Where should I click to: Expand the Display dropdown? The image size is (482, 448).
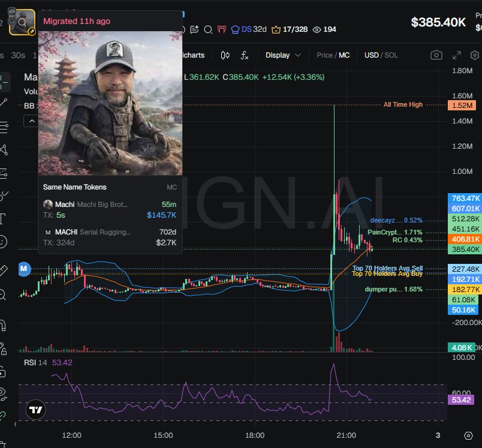[283, 55]
